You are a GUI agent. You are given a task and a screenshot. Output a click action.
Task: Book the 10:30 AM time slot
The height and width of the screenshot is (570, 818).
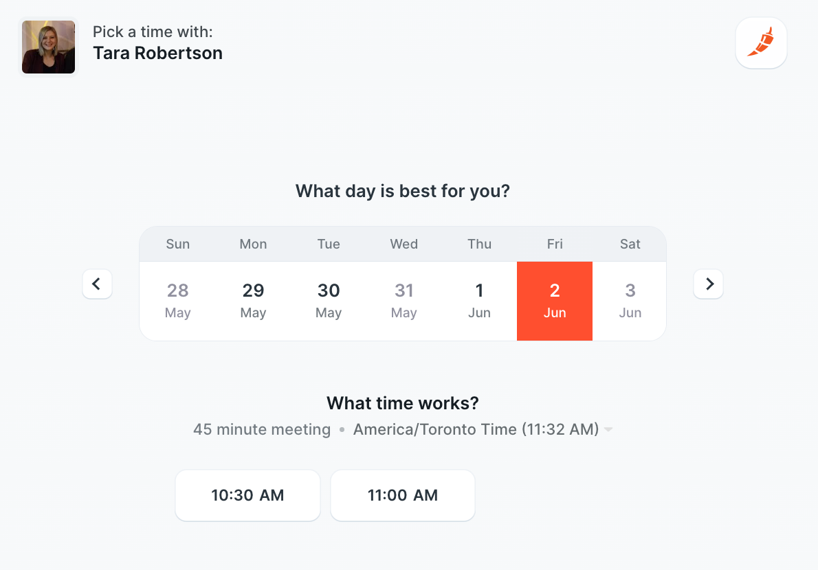point(247,495)
